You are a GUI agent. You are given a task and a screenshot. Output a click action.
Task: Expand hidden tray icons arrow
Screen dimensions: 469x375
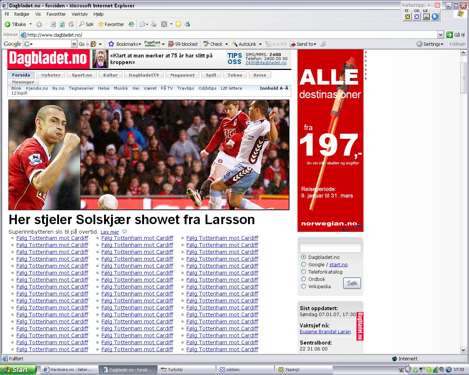(x=408, y=370)
